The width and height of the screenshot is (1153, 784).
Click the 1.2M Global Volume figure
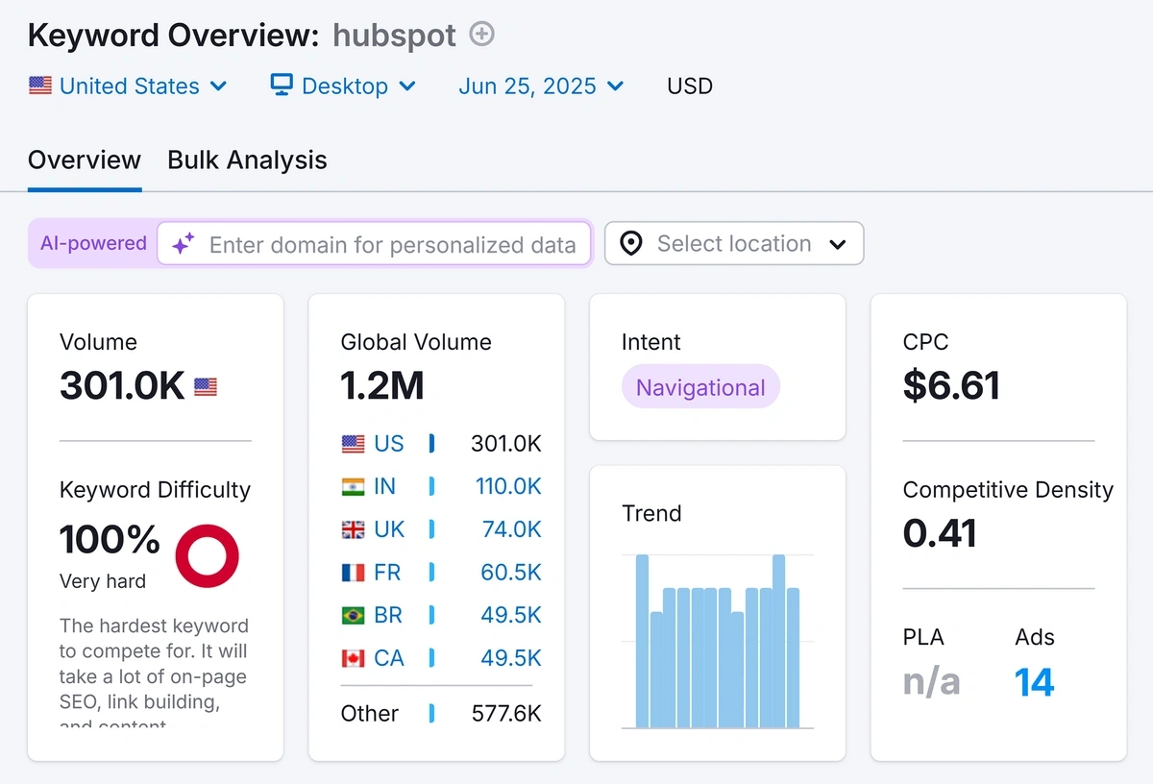tap(381, 385)
